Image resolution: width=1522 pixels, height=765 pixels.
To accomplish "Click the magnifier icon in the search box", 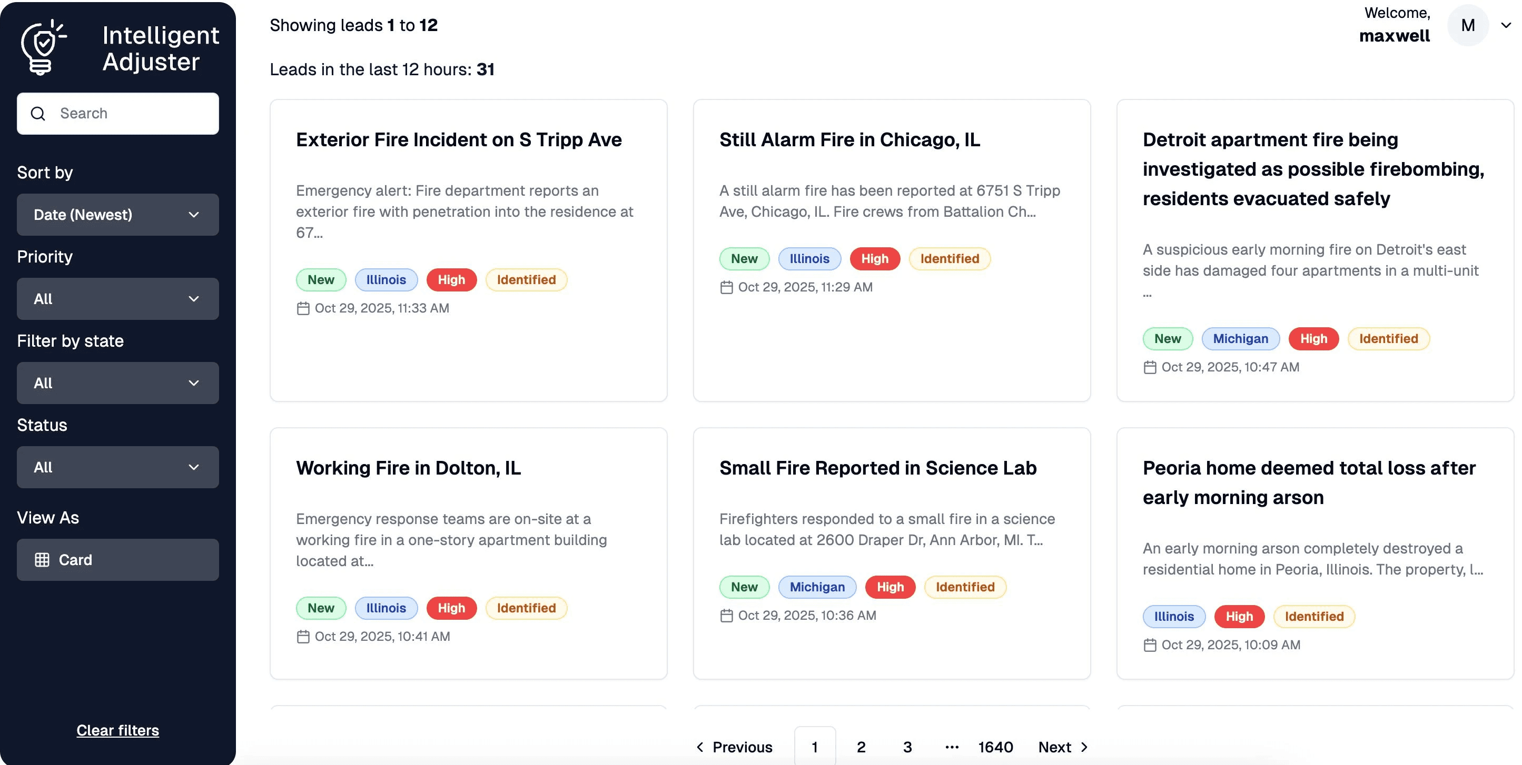I will 38,113.
